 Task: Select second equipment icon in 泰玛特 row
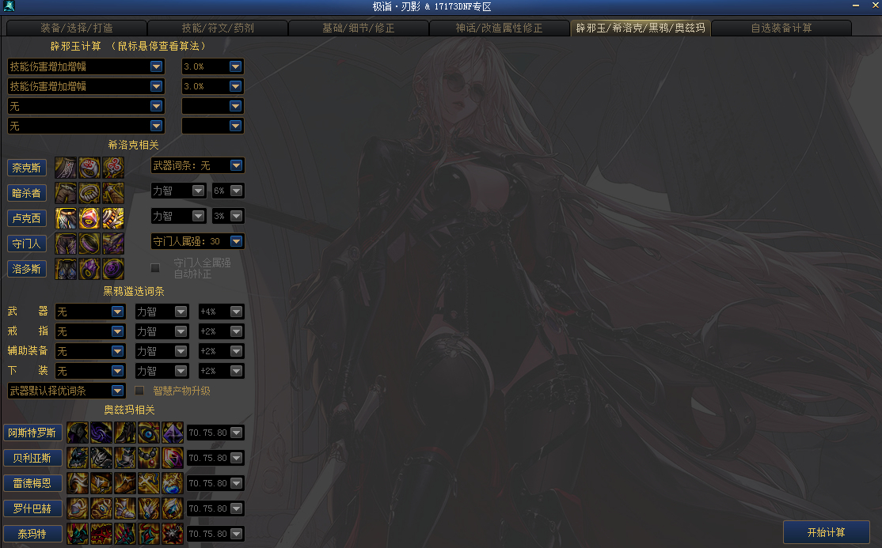pyautogui.click(x=101, y=534)
